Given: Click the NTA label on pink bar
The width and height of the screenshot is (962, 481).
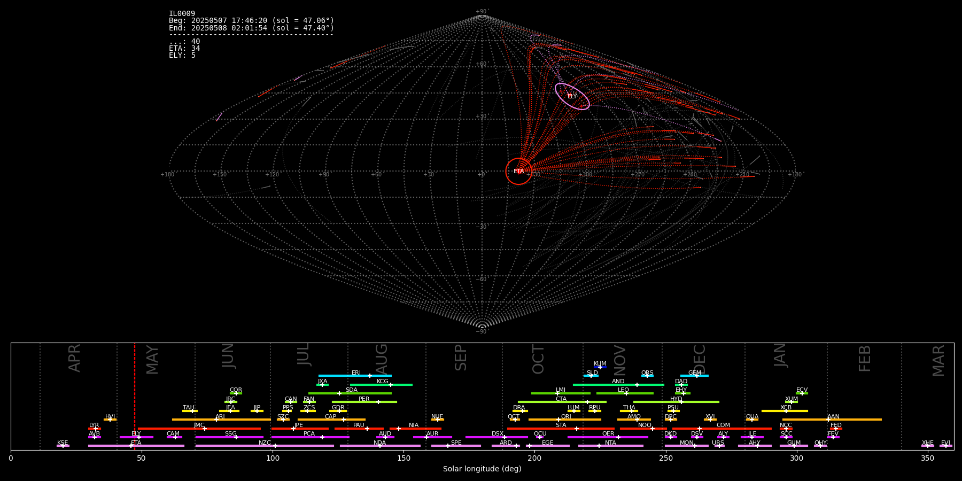Looking at the screenshot, I should coord(610,443).
